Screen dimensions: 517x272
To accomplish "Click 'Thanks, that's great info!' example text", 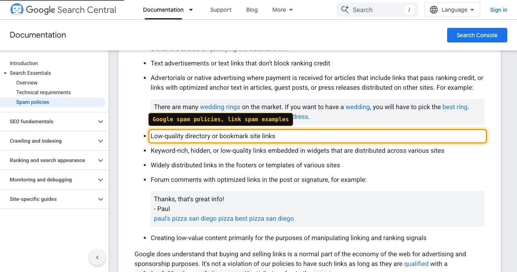I will tap(189, 199).
